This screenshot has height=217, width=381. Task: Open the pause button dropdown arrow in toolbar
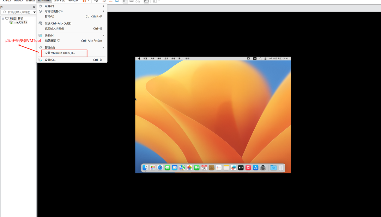click(89, 1)
